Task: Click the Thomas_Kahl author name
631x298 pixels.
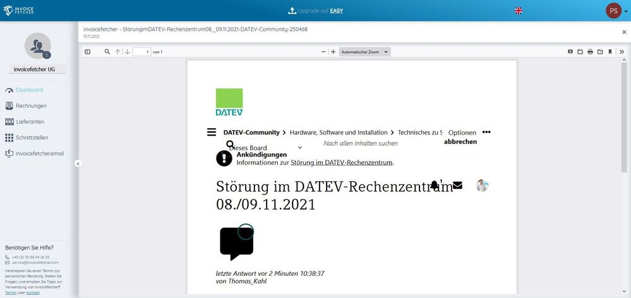Action: coord(247,281)
